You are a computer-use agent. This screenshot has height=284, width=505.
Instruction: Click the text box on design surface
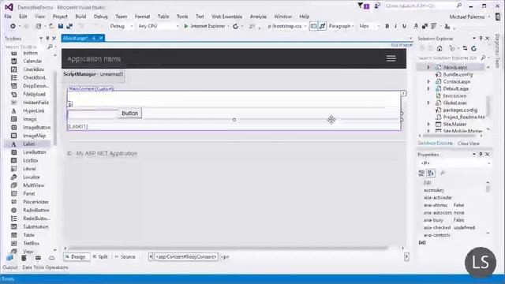(x=93, y=114)
